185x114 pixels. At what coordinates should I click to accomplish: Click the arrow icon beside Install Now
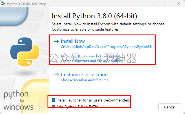[x=56, y=41]
